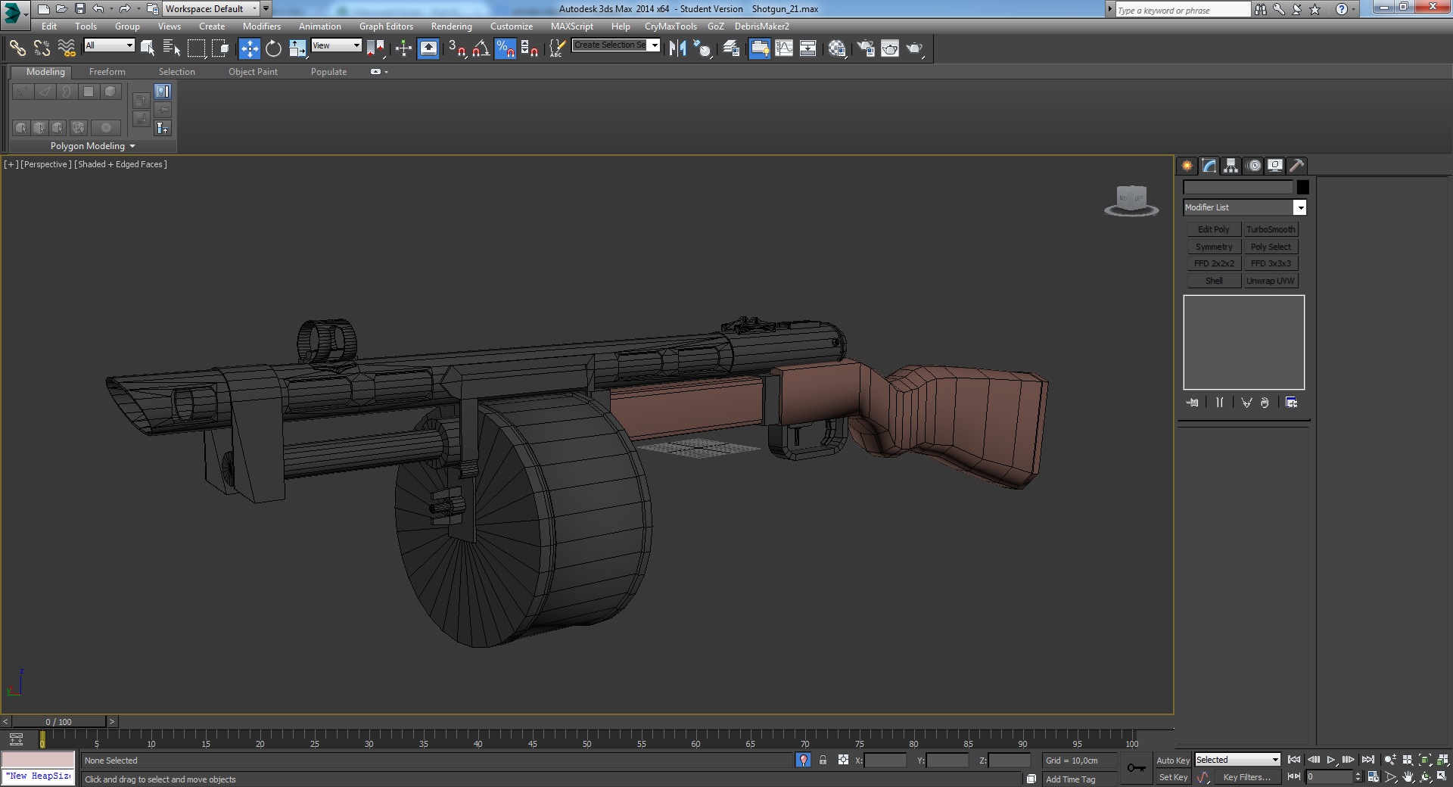Click the Render Production teapot icon
The image size is (1453, 787).
(x=915, y=48)
